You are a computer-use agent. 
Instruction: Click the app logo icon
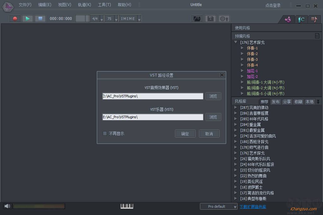coord(8,7)
